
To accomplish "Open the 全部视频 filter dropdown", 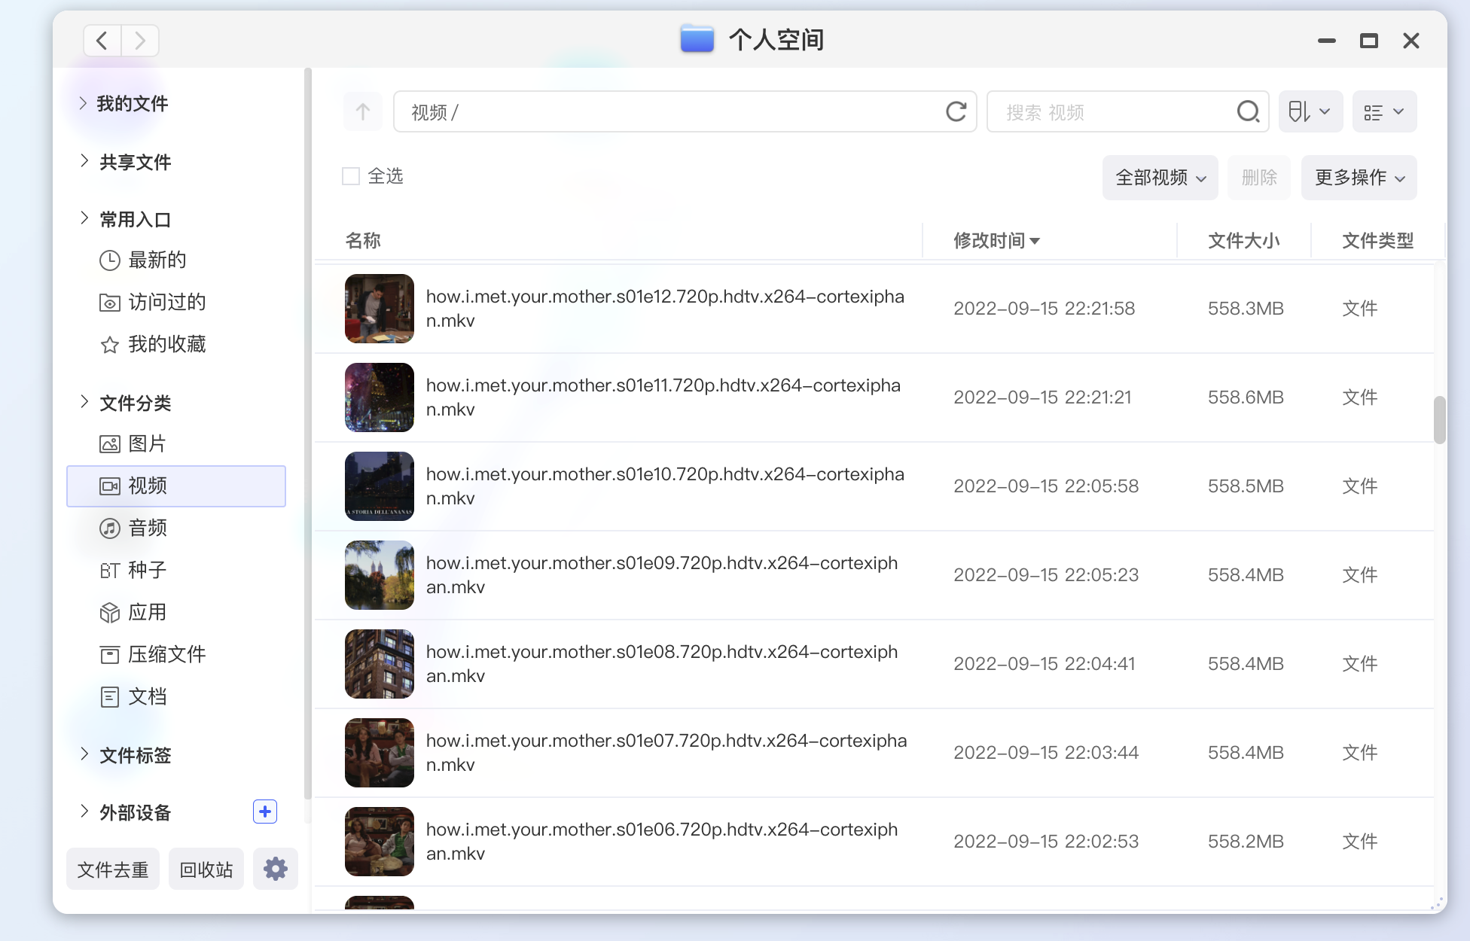I will click(1160, 178).
